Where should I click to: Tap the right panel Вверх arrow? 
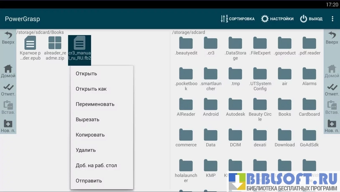pyautogui.click(x=332, y=38)
